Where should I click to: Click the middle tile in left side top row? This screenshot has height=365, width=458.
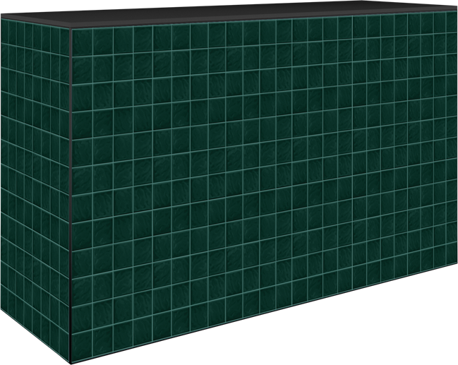[x=35, y=34]
